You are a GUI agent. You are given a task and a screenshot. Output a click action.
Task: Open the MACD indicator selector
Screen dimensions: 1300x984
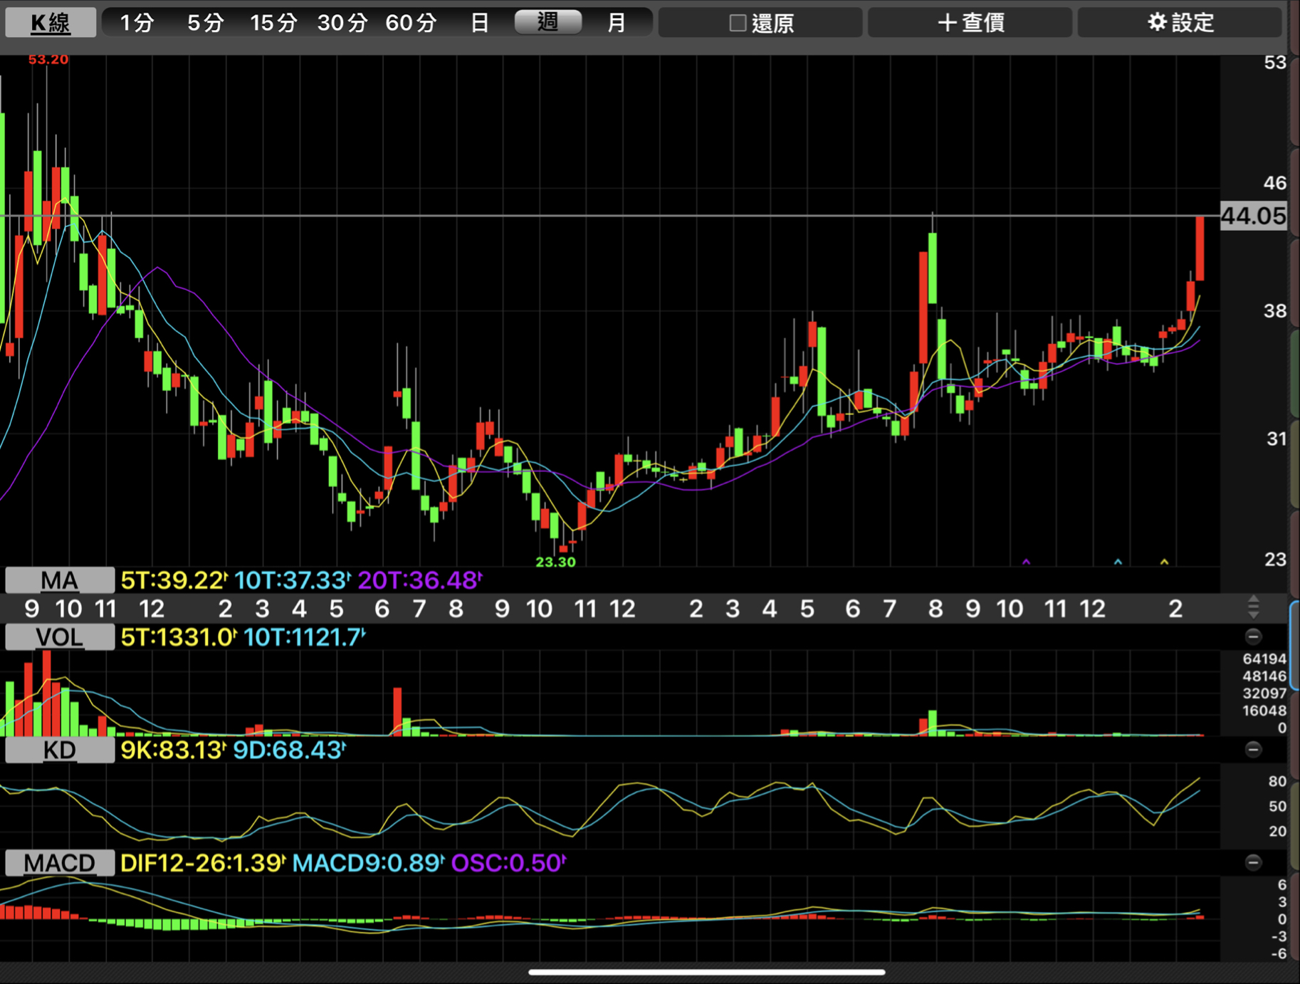[x=59, y=863]
